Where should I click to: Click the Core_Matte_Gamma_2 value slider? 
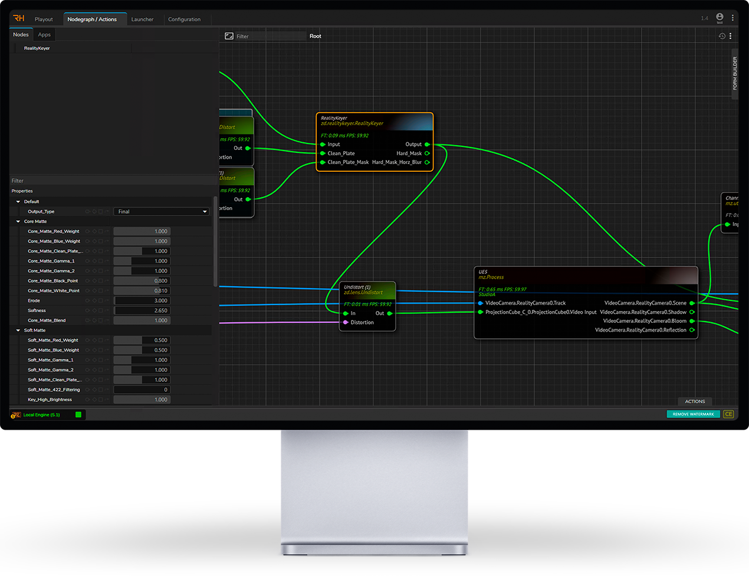click(142, 271)
